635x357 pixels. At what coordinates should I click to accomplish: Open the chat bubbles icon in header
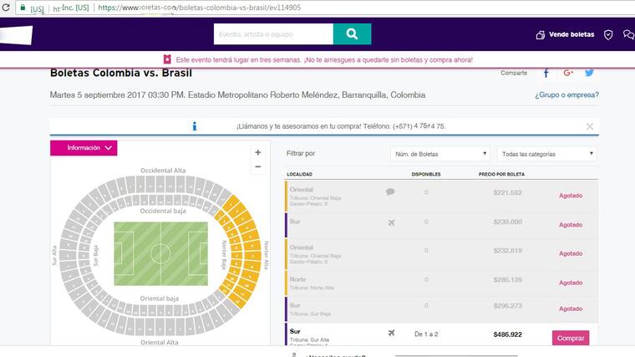click(628, 35)
